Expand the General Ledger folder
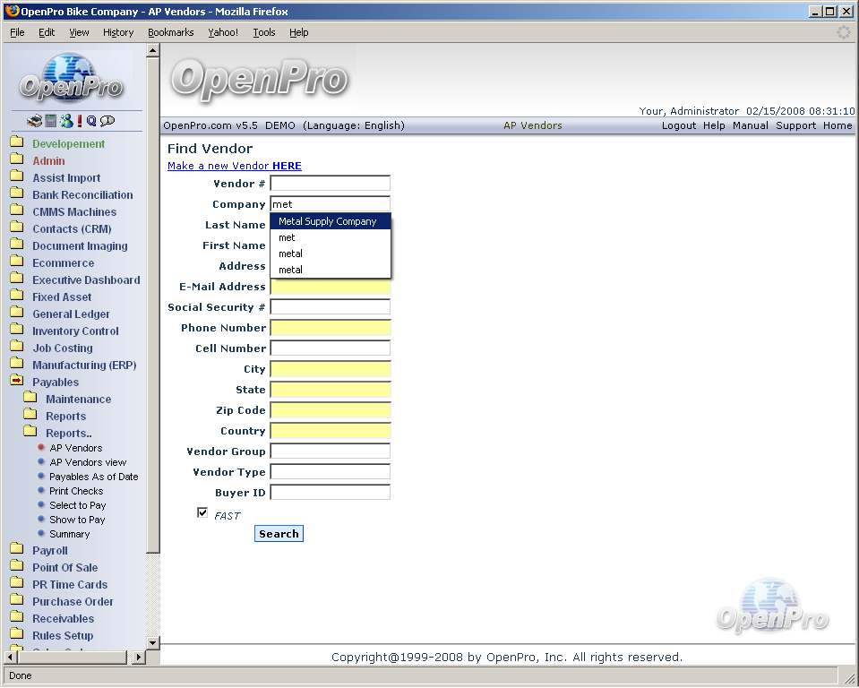The width and height of the screenshot is (859, 688). [x=16, y=314]
